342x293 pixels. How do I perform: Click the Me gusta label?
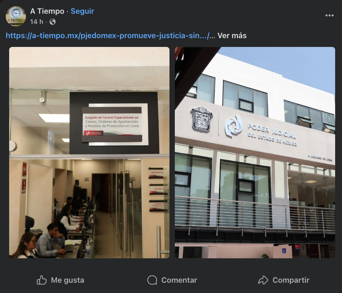pyautogui.click(x=67, y=280)
